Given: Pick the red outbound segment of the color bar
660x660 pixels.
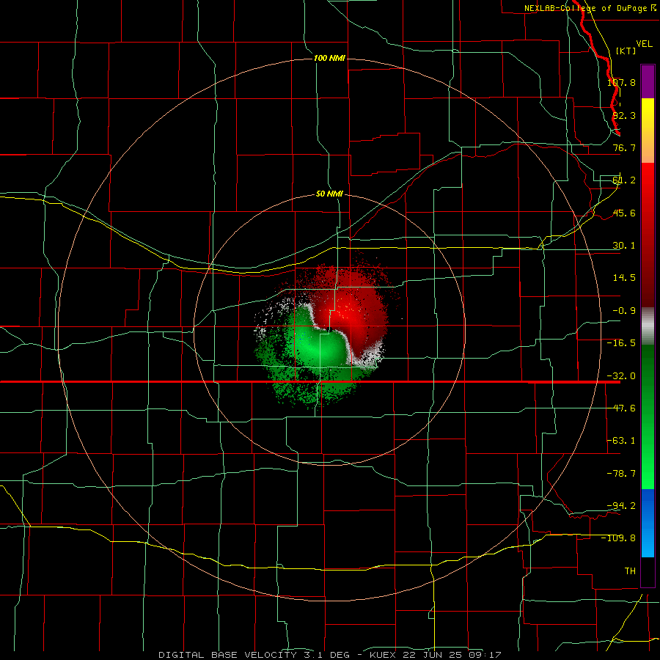Looking at the screenshot, I should tap(648, 235).
